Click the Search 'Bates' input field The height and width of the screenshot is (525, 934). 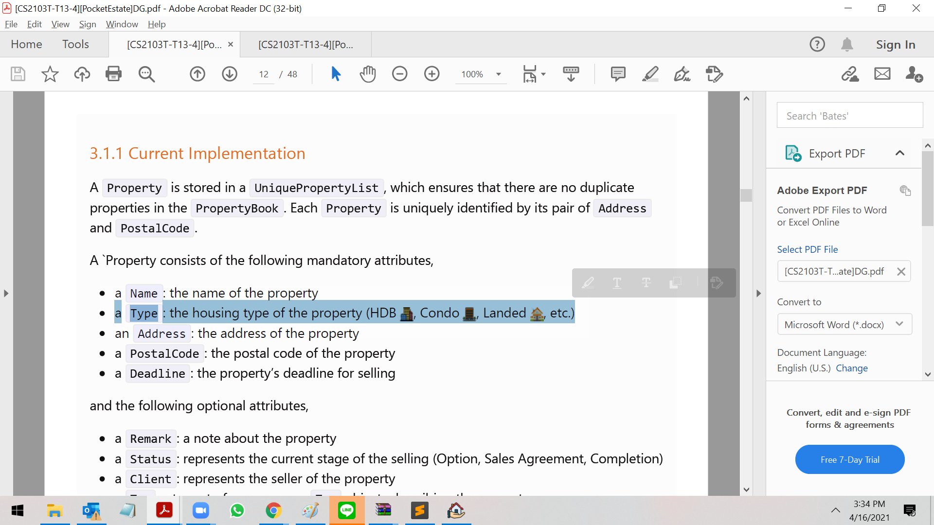[x=849, y=115]
